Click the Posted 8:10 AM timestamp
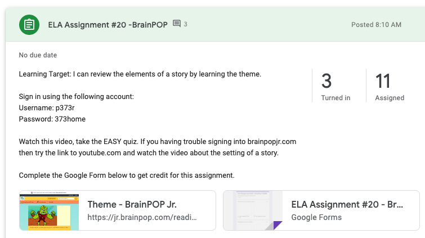The width and height of the screenshot is (425, 238). click(x=376, y=25)
